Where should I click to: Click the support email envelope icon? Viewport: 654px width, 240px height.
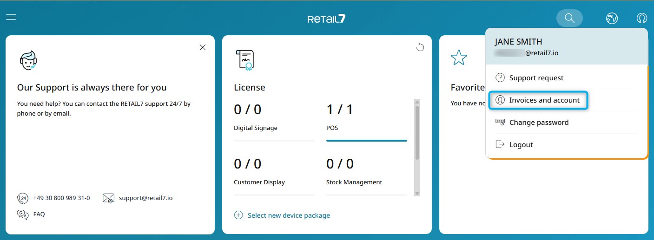pos(108,198)
